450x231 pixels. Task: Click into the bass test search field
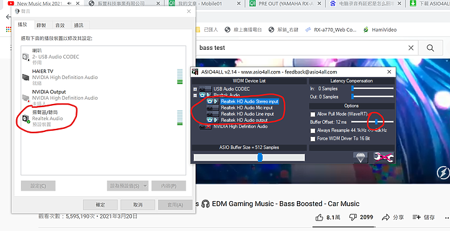click(301, 48)
